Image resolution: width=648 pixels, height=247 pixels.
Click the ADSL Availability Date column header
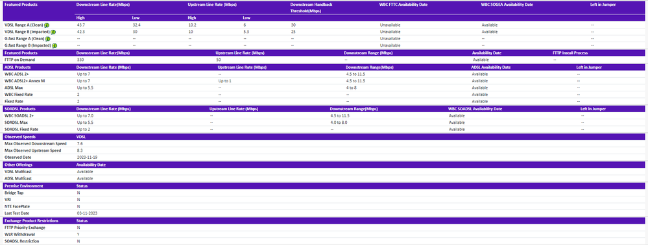pyautogui.click(x=491, y=67)
